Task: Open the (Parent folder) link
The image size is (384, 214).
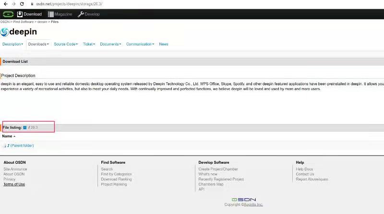Action: [22, 146]
